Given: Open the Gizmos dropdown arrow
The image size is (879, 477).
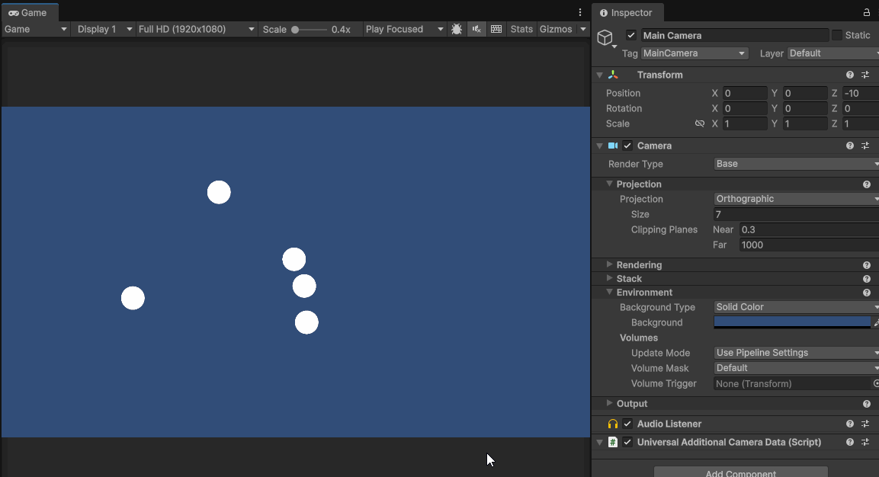Looking at the screenshot, I should (x=583, y=29).
